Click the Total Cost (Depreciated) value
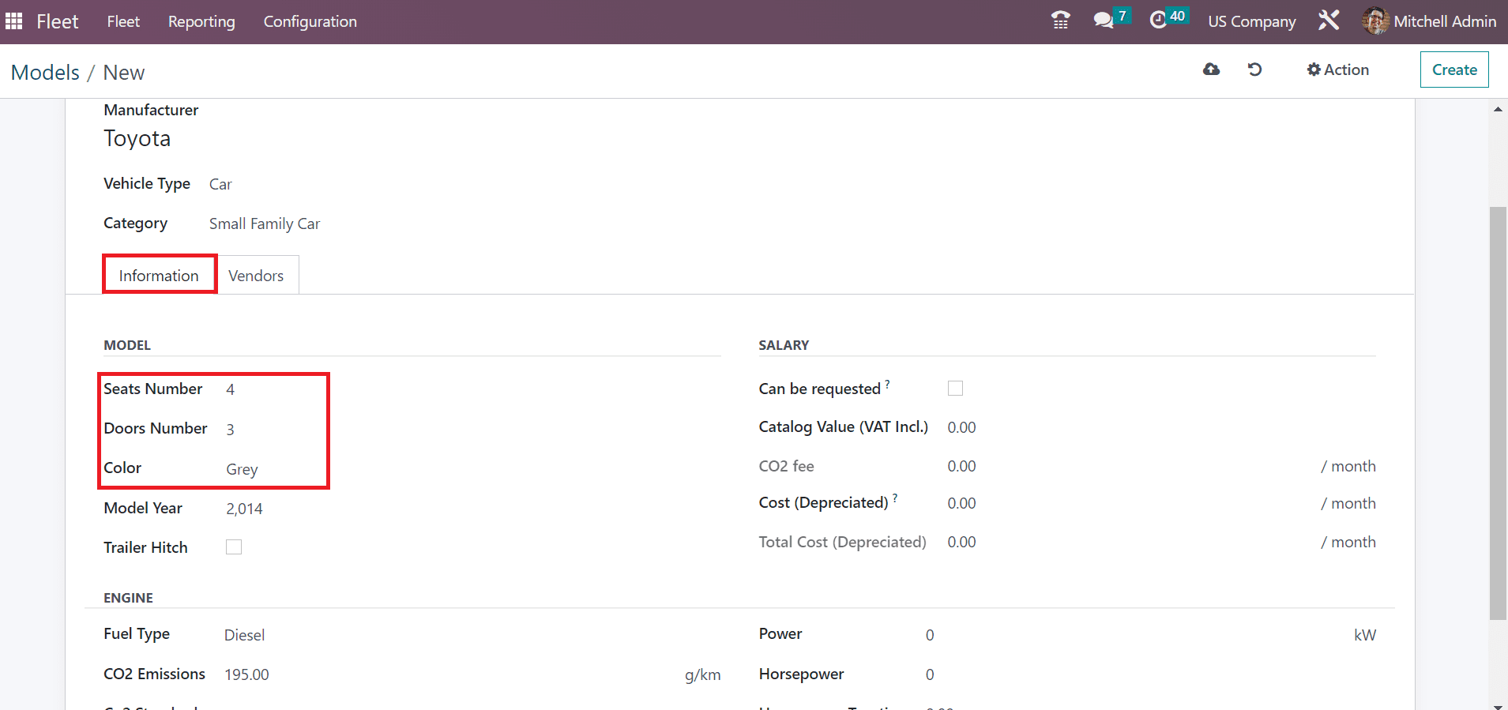1508x710 pixels. (961, 542)
